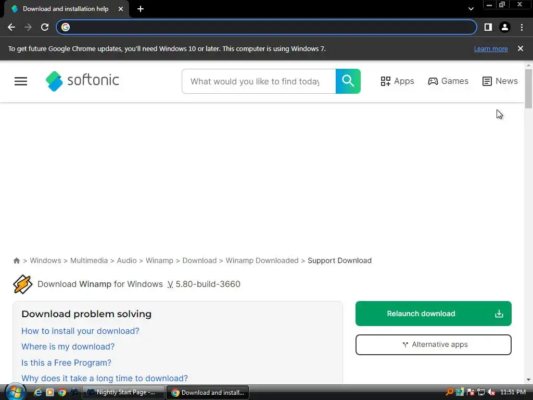Open the Softonic hamburger menu
Screen dimensions: 533x400
[x=21, y=81]
